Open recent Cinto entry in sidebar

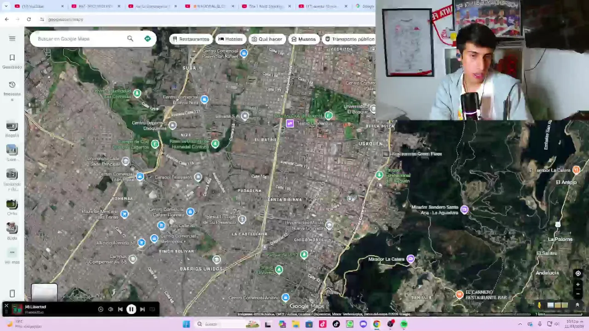(x=12, y=207)
